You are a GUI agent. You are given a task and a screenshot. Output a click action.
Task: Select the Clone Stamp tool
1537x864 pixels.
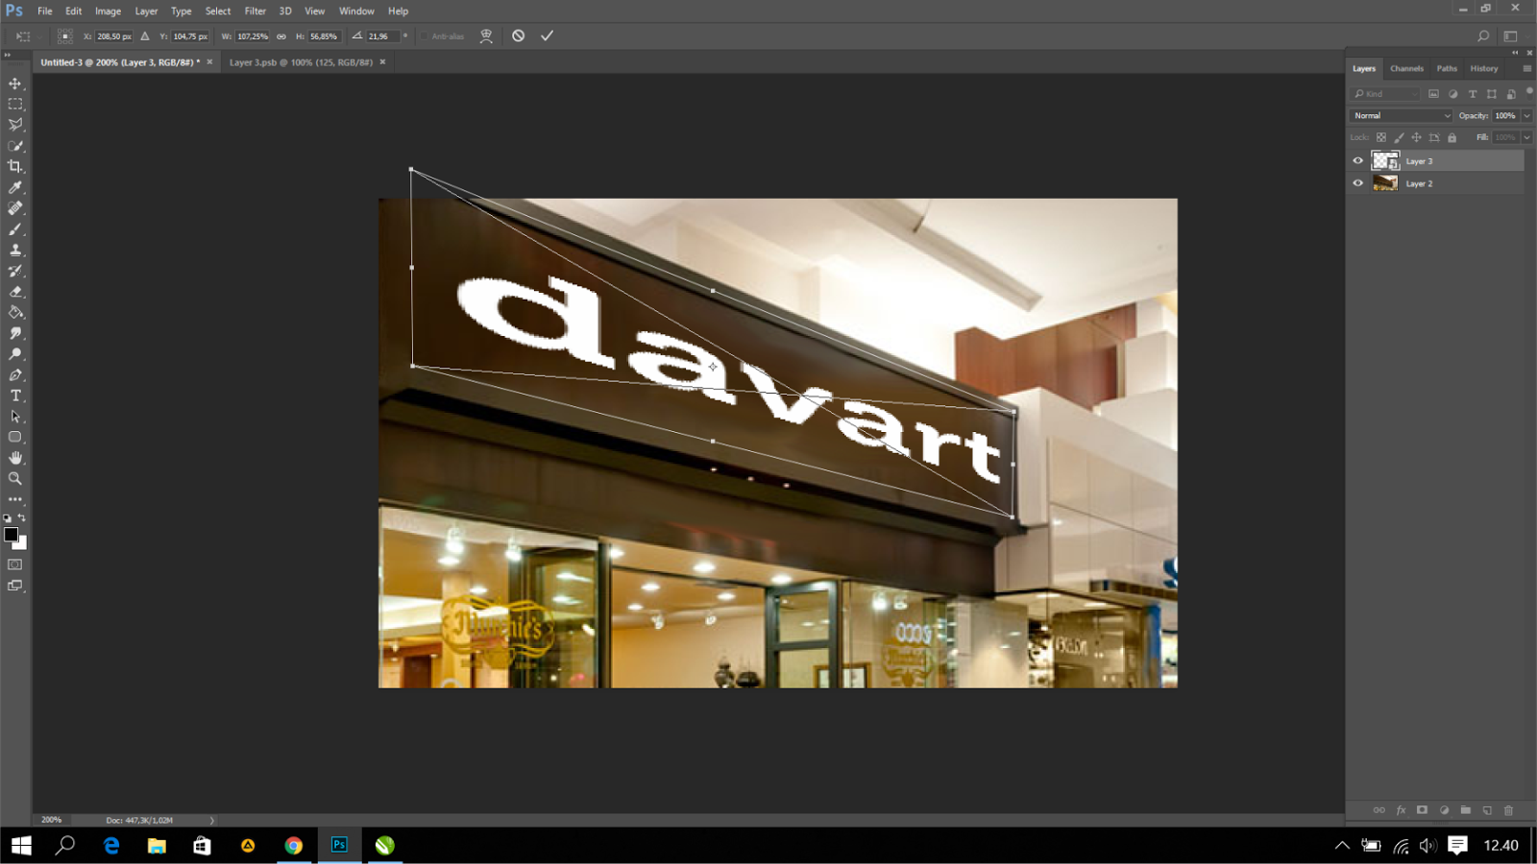coord(14,250)
